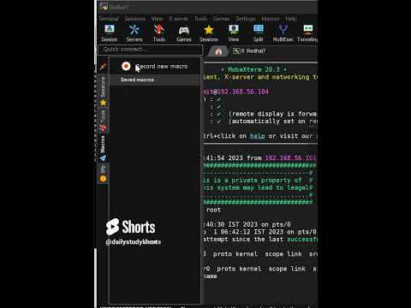The width and height of the screenshot is (411, 308).
Task: Open the Servers toolbar icon
Action: coord(134,33)
